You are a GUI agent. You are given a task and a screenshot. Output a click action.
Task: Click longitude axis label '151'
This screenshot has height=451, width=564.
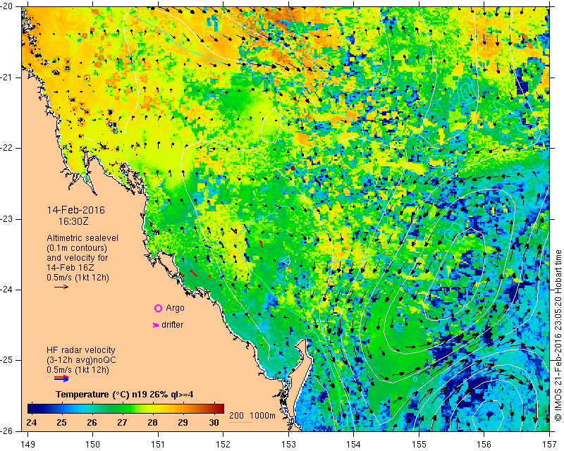[158, 444]
